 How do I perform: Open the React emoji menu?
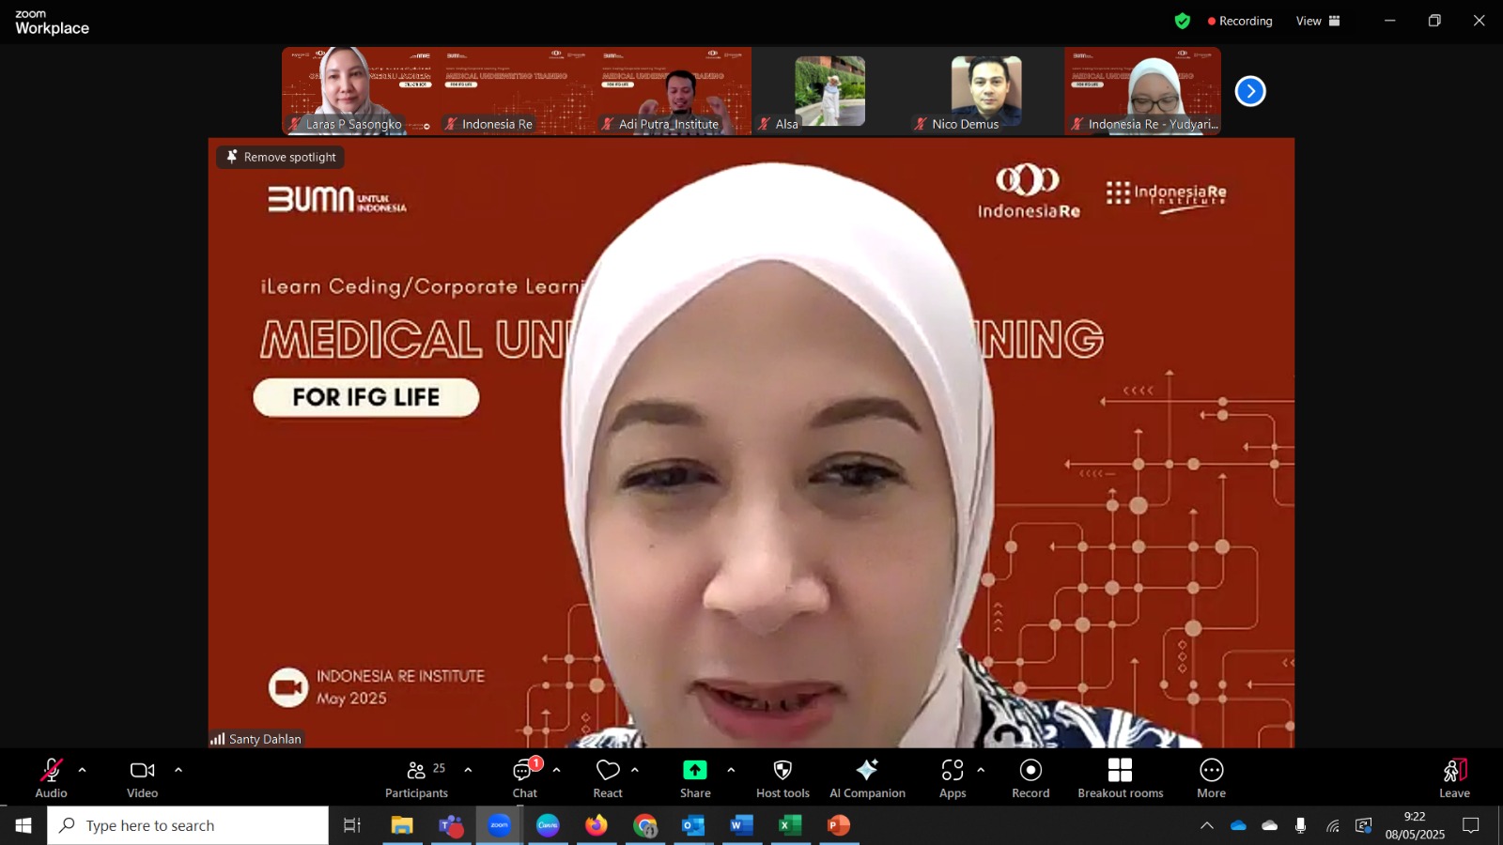click(608, 778)
